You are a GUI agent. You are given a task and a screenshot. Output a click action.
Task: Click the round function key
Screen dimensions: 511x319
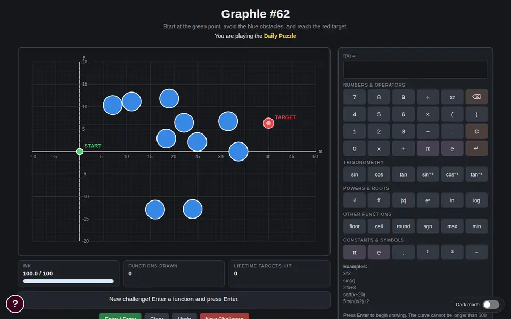tap(403, 226)
